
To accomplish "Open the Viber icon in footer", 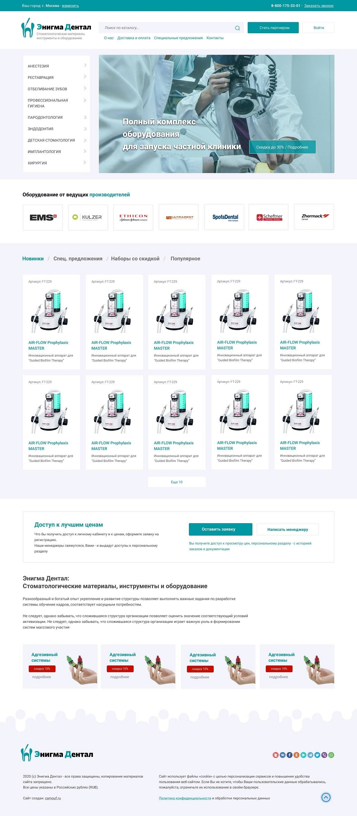I will coord(324,755).
